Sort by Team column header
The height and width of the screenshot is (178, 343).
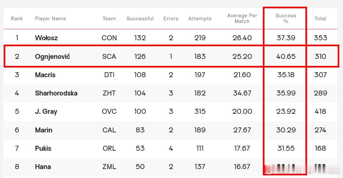pos(109,19)
